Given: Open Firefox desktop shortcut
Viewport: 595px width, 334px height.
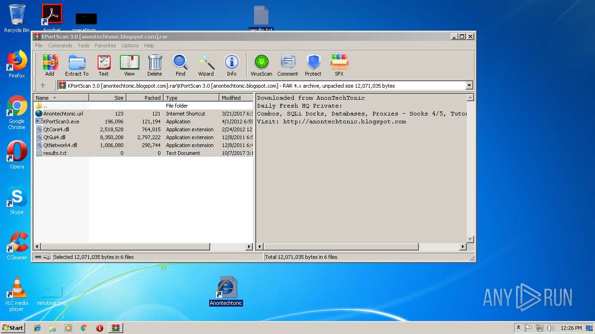Looking at the screenshot, I should (x=17, y=64).
